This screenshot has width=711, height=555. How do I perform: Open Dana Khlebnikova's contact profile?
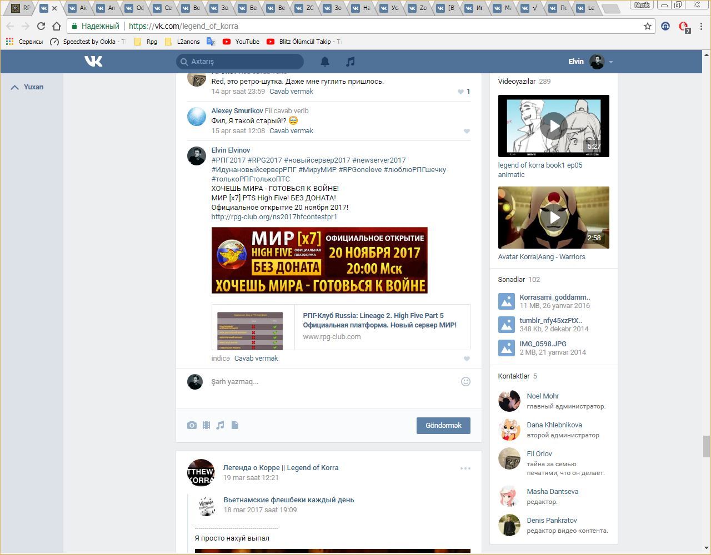pyautogui.click(x=554, y=425)
